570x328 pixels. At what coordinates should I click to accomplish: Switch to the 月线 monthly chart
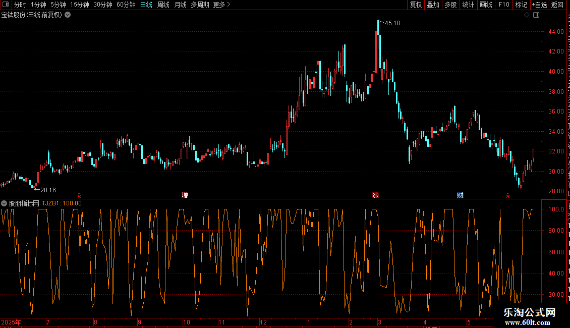click(x=180, y=5)
